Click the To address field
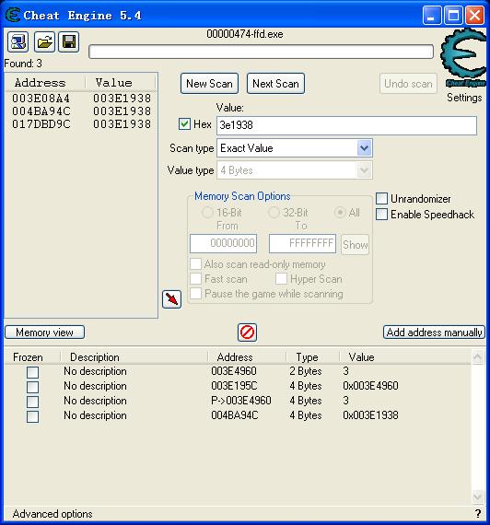490x525 pixels. click(x=302, y=243)
